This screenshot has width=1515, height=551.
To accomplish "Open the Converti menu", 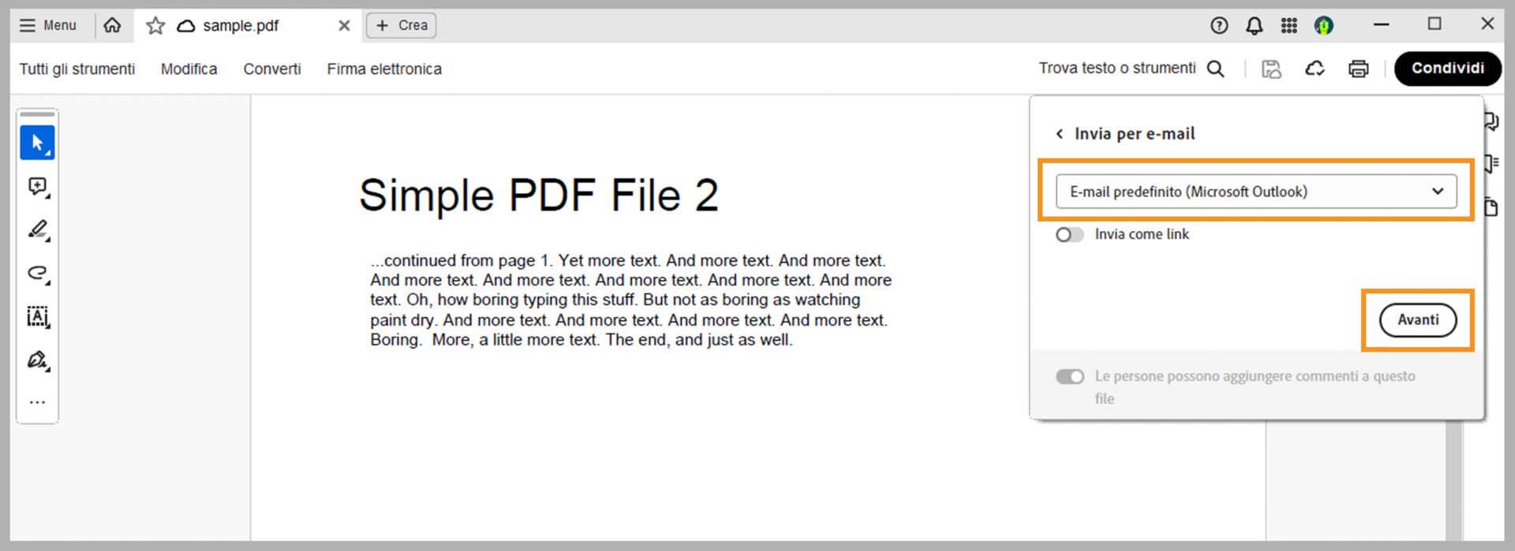I will [271, 69].
